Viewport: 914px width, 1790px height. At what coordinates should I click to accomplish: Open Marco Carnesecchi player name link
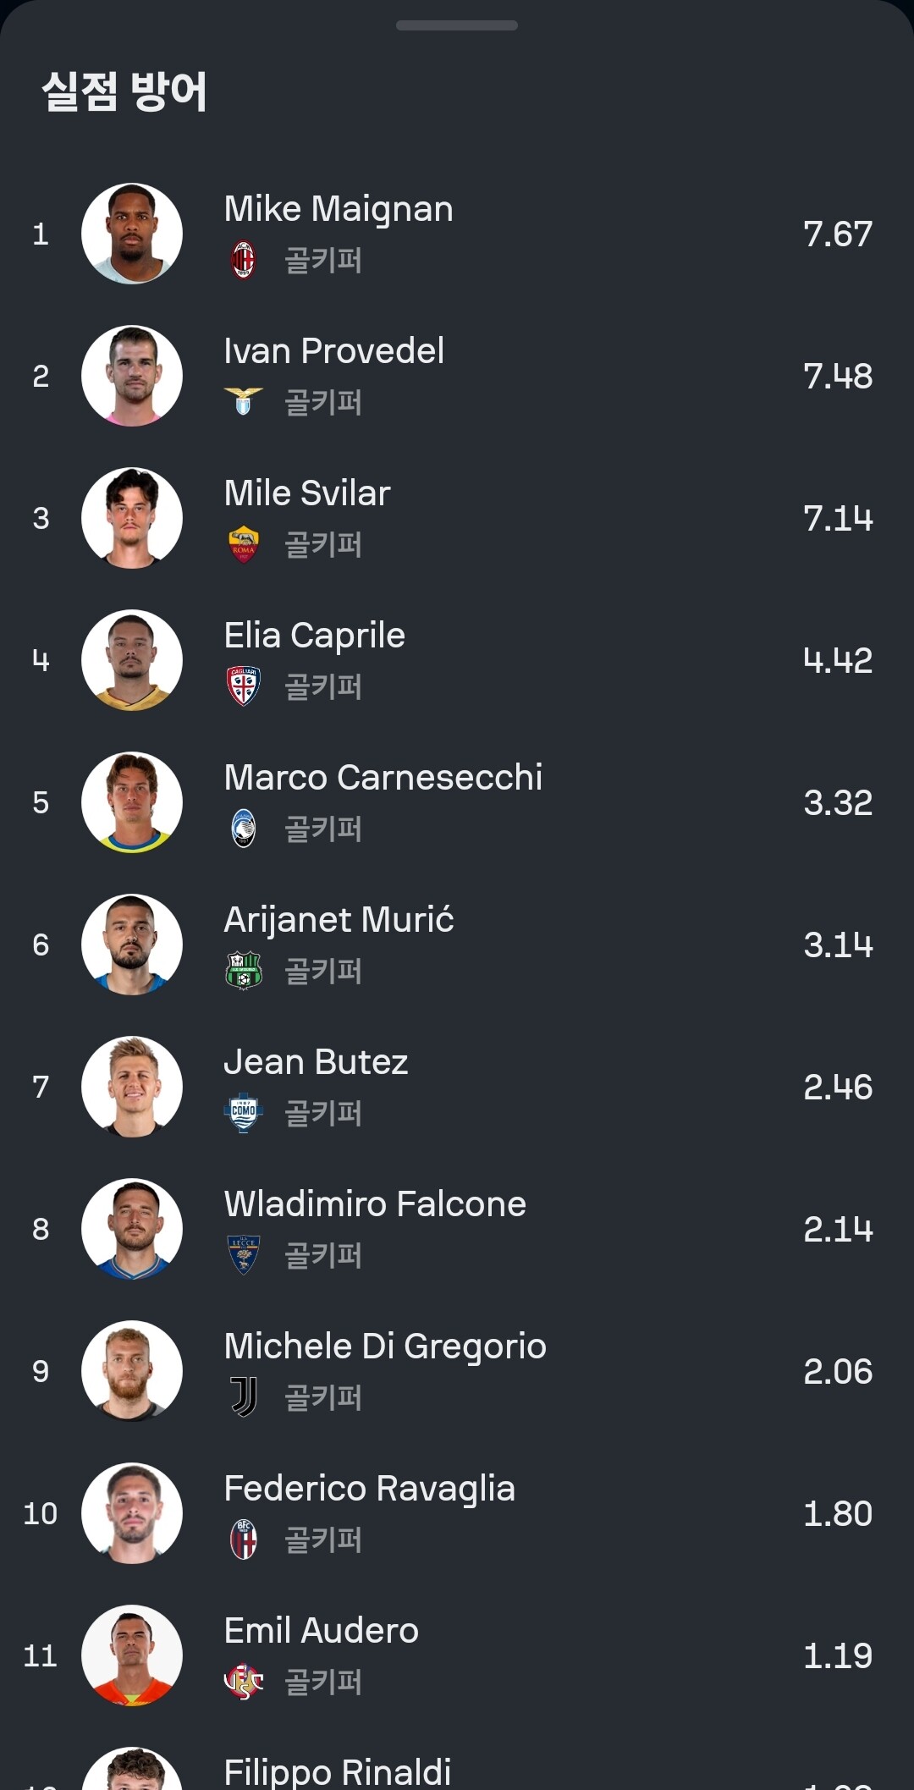[x=383, y=778]
